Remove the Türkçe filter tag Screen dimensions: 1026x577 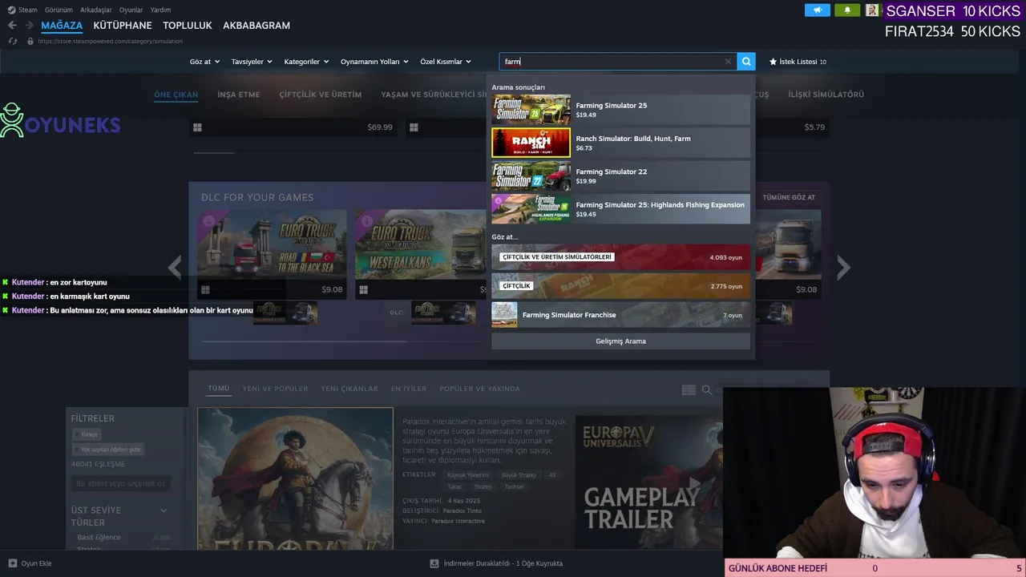pos(86,434)
